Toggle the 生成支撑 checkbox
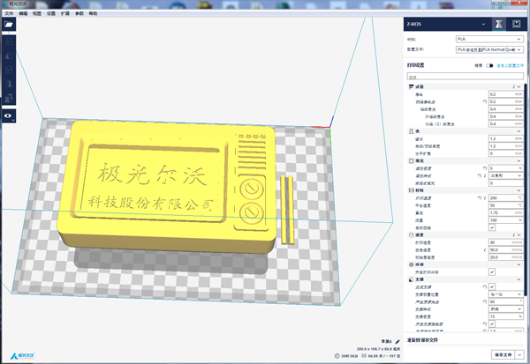Viewport: 530px width, 364px height. (492, 286)
